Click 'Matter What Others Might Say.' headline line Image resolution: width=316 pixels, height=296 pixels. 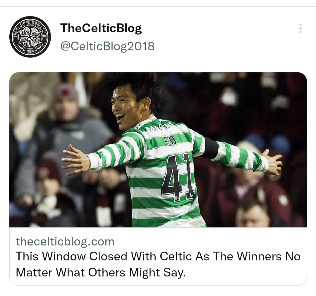101,272
